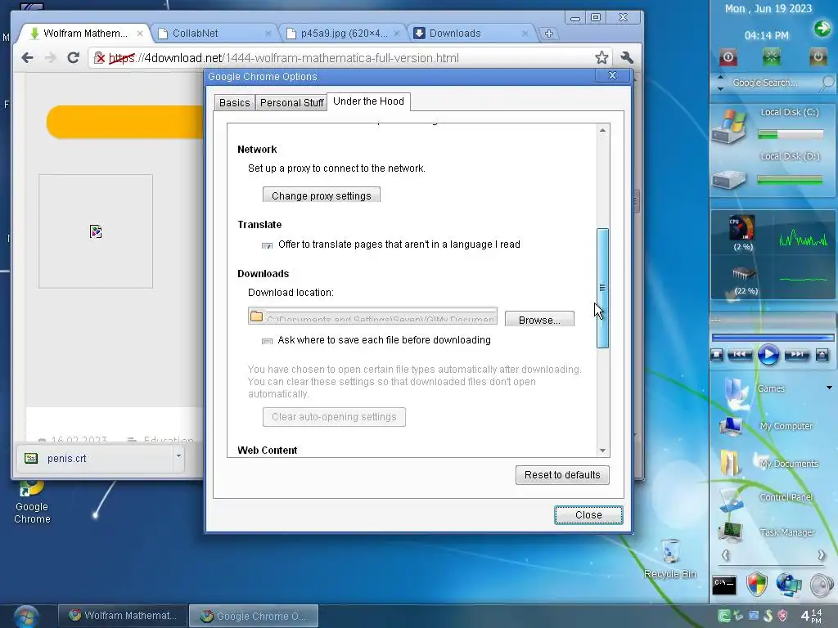The height and width of the screenshot is (628, 838).
Task: Open the Windows Start orb
Action: [x=25, y=616]
